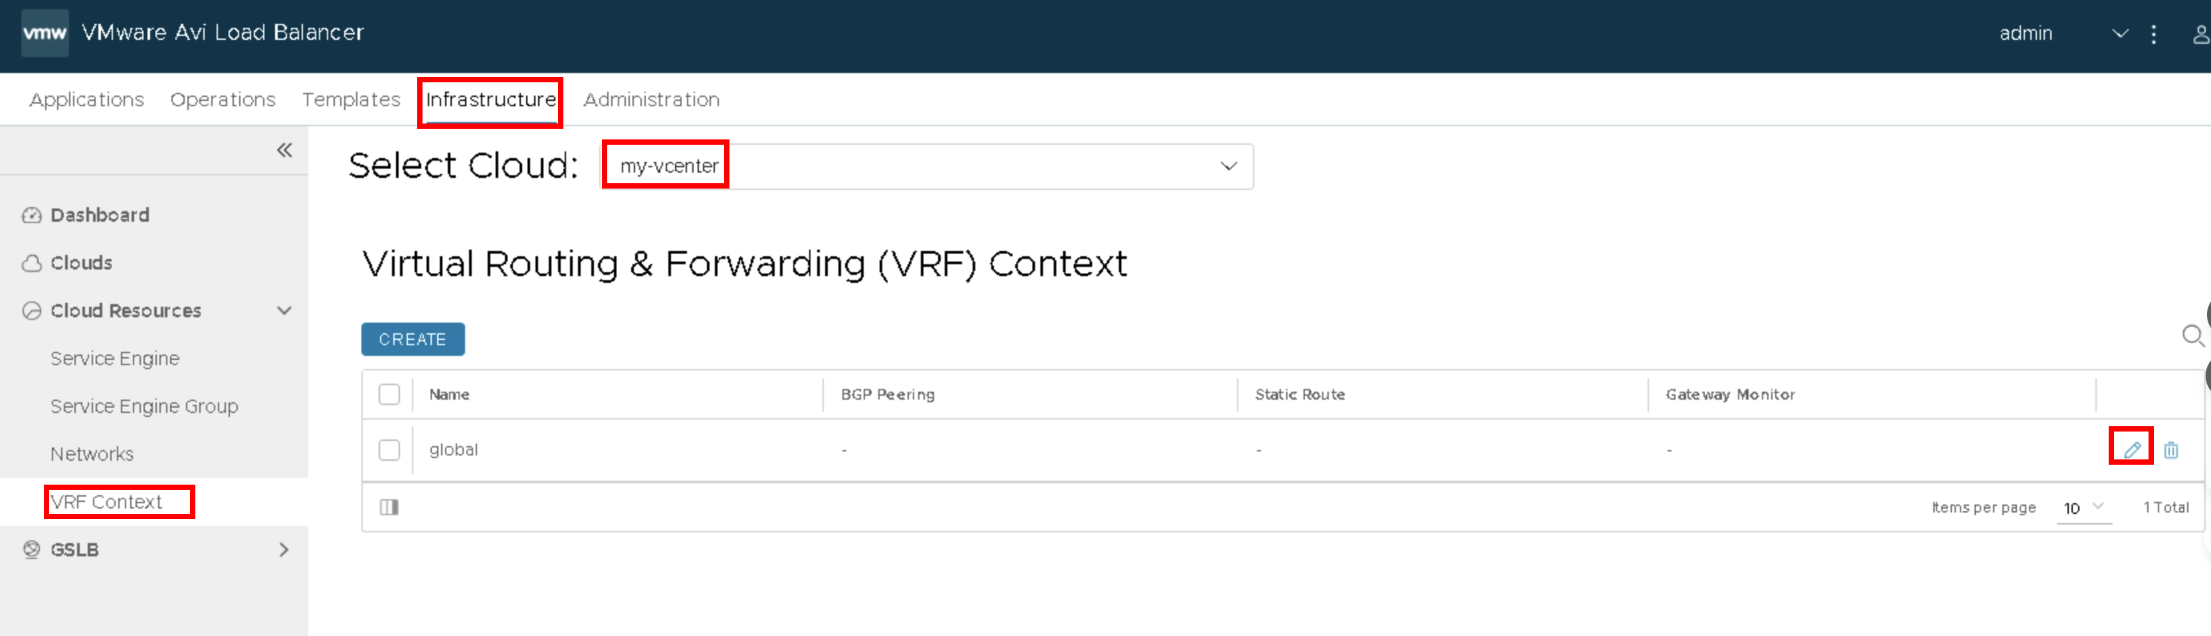
Task: Check the checkbox for the global row
Action: point(390,450)
